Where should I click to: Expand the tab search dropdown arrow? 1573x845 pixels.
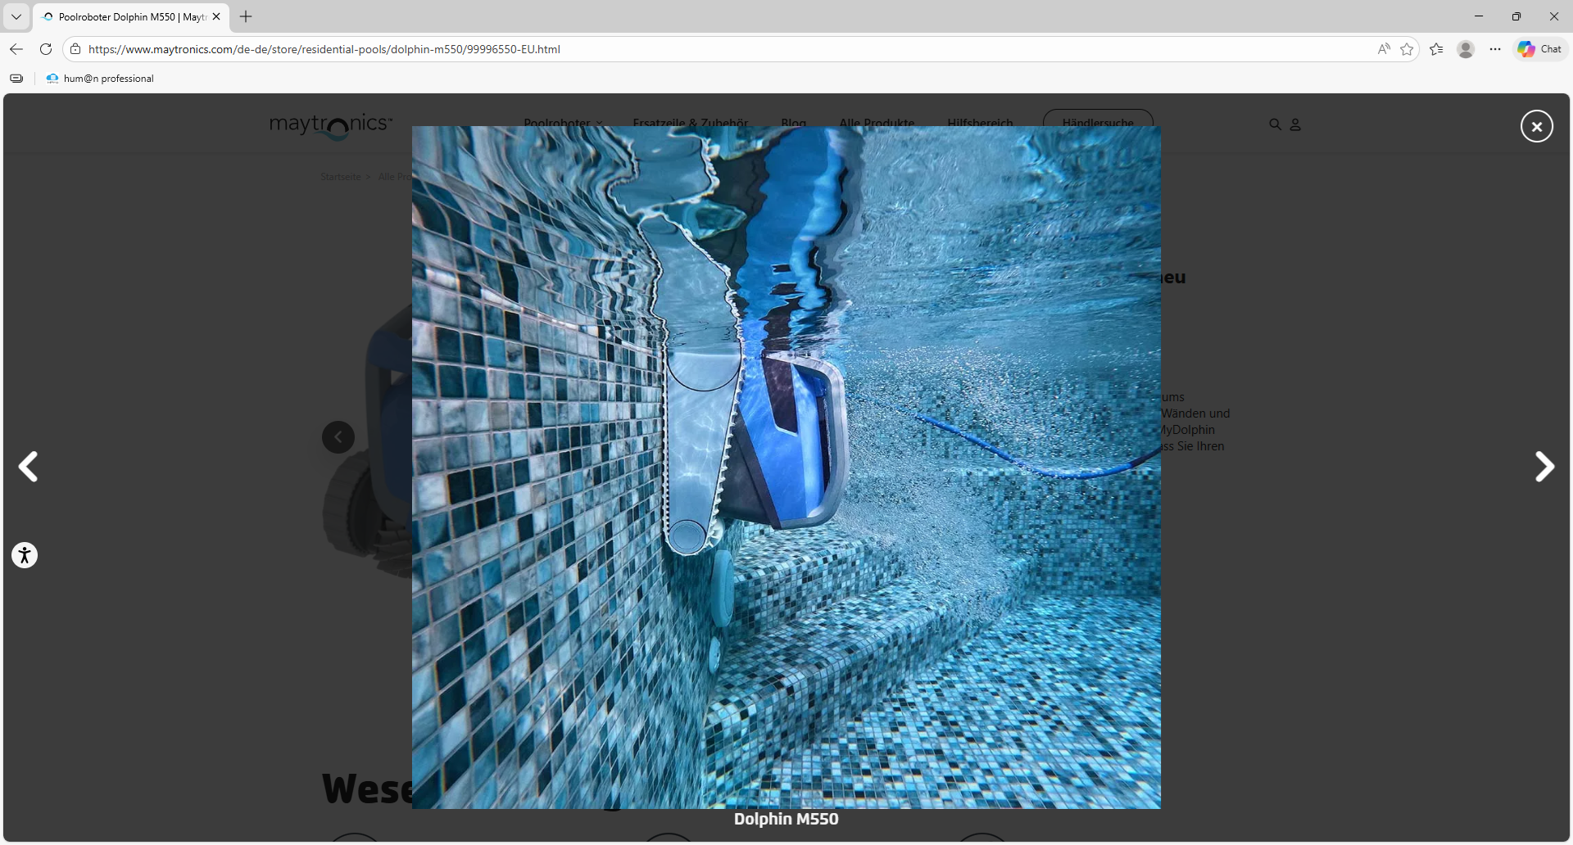16,16
